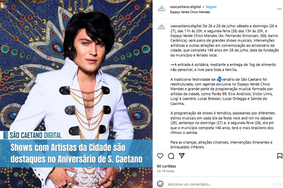Open more options three-dot menu
Screen dimensions: 283x188
point(279,9)
